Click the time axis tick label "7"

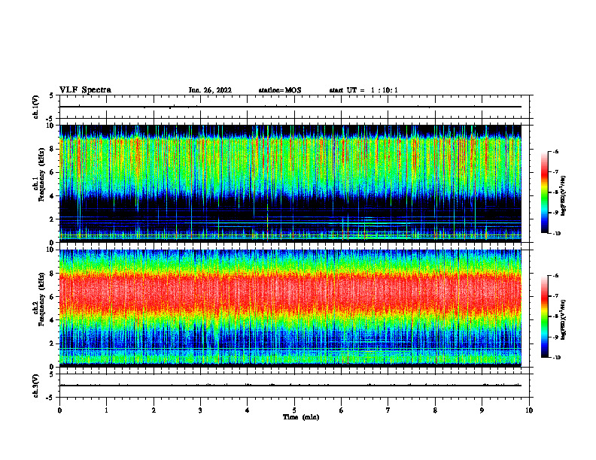click(x=388, y=410)
